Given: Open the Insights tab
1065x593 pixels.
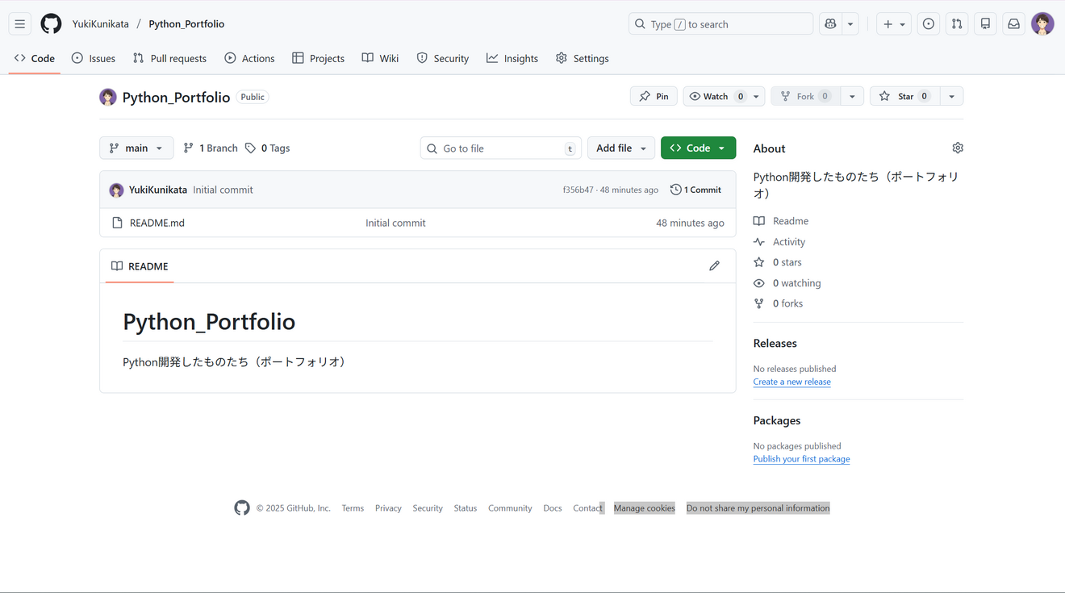Looking at the screenshot, I should pyautogui.click(x=512, y=58).
